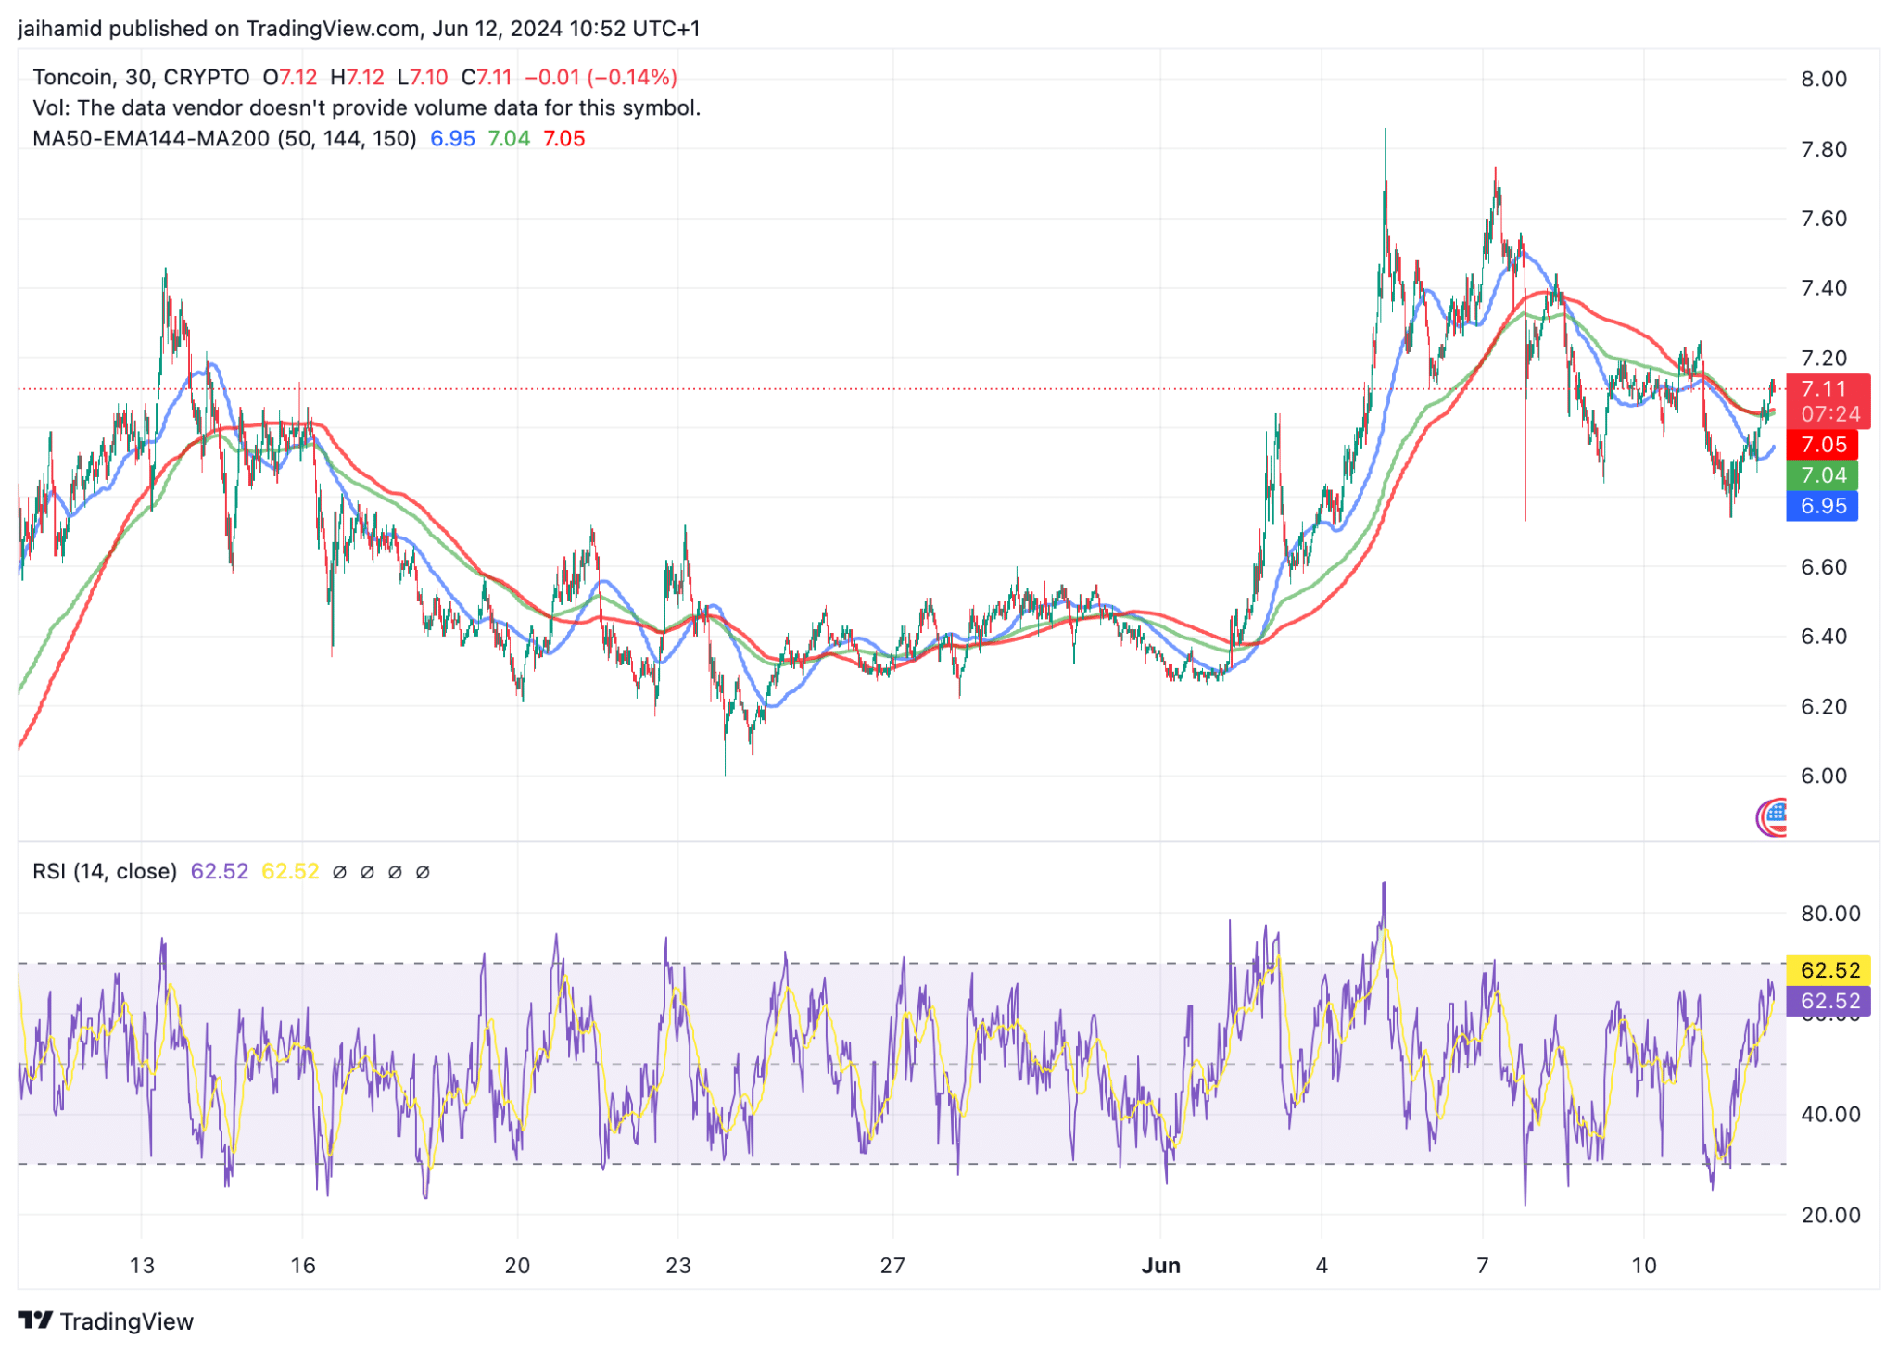Screen dimensions: 1898x1352
Task: Click the last empty-value symbol in RSI legend
Action: [423, 872]
